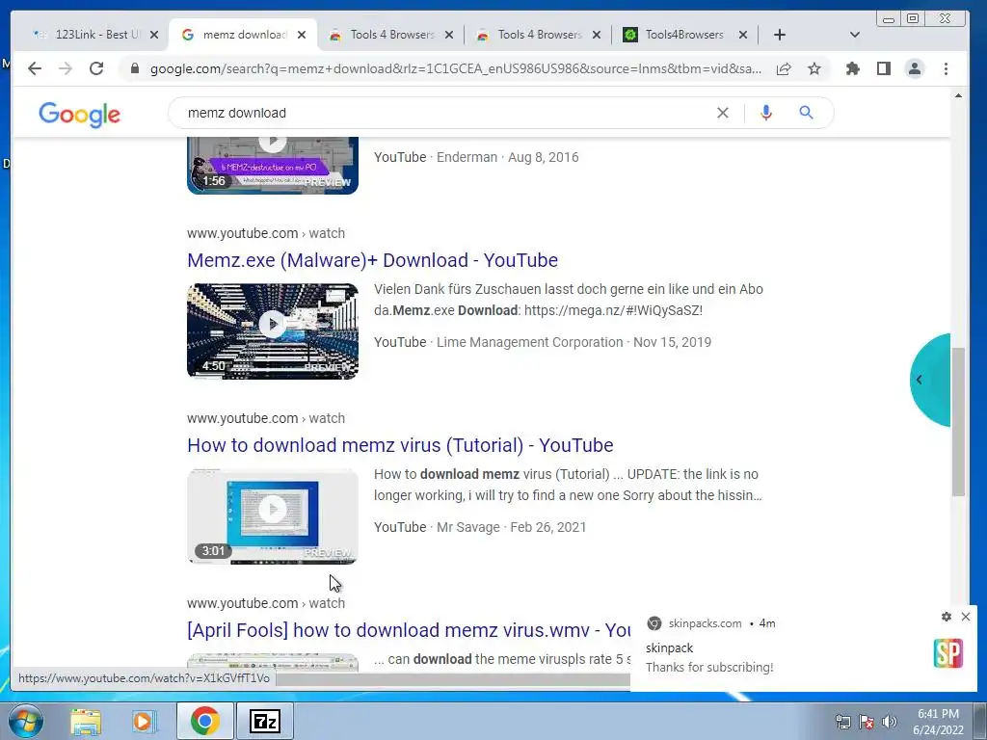Go back with the browser back arrow
Image resolution: width=987 pixels, height=740 pixels.
coord(35,68)
